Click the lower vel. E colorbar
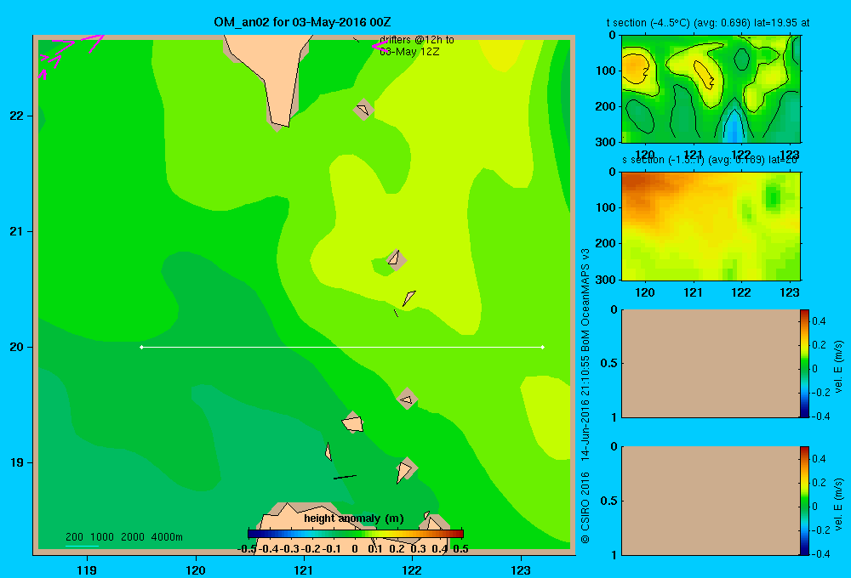Viewport: 851px width, 578px height. pos(804,501)
